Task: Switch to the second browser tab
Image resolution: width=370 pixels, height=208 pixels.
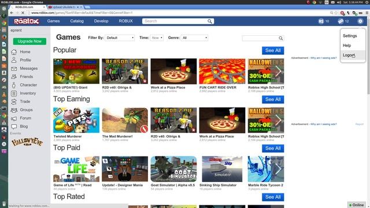Action: pyautogui.click(x=65, y=7)
